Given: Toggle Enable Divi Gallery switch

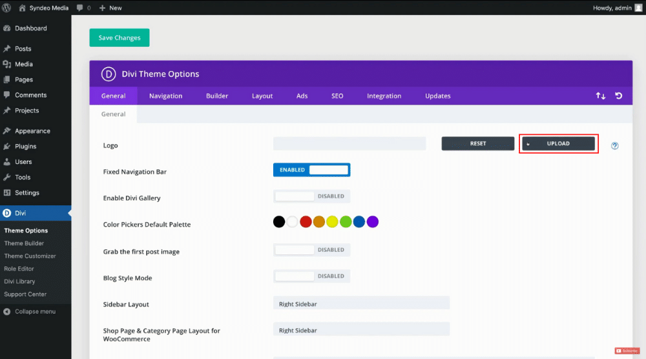Looking at the screenshot, I should point(311,196).
